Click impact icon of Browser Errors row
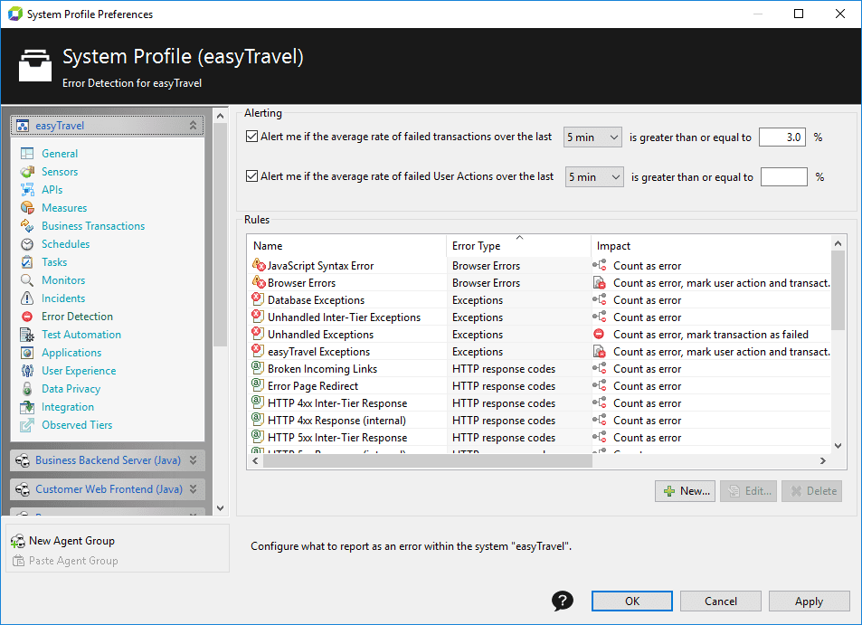Viewport: 862px width, 625px height. pyautogui.click(x=599, y=283)
